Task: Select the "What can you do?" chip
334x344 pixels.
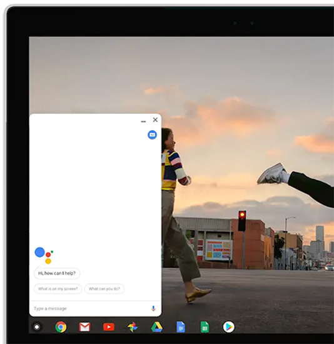Action: [x=104, y=289]
